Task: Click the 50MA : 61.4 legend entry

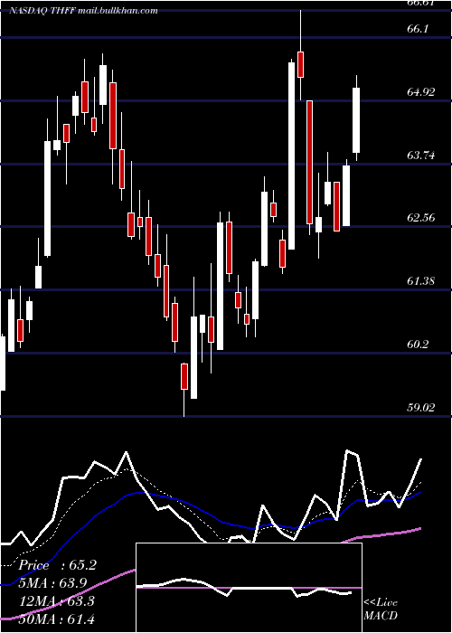Action: (x=57, y=619)
